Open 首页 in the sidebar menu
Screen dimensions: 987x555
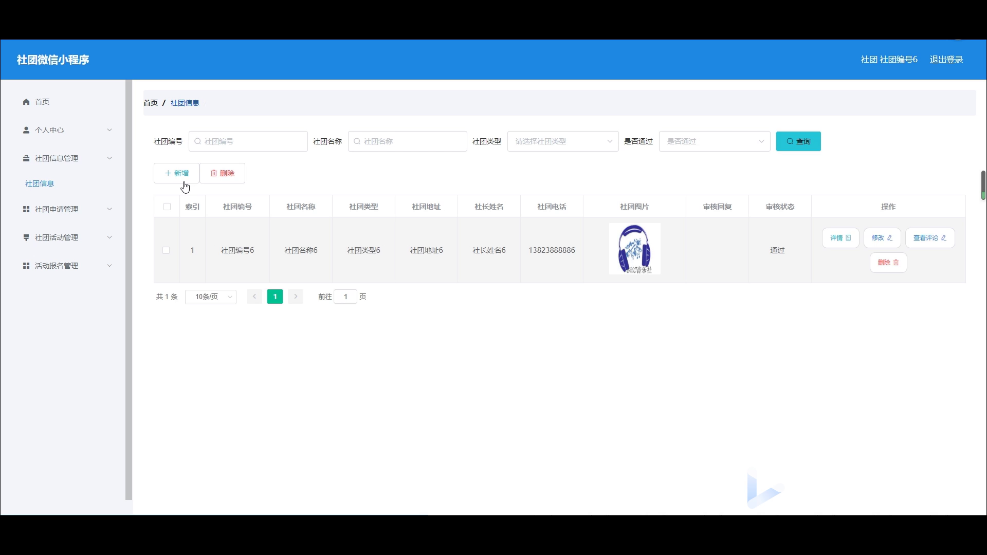[42, 102]
